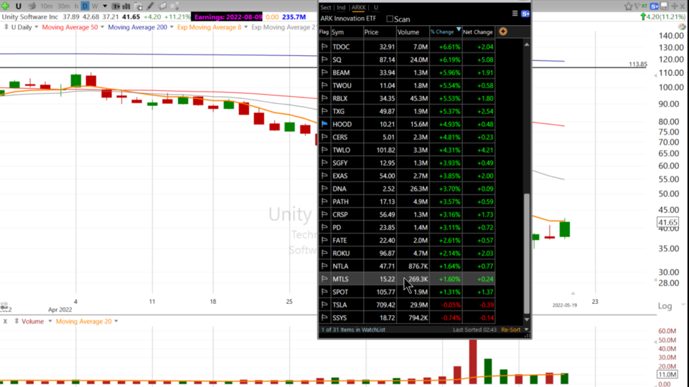Switch to the ARKK tab
This screenshot has width=689, height=387.
(358, 7)
